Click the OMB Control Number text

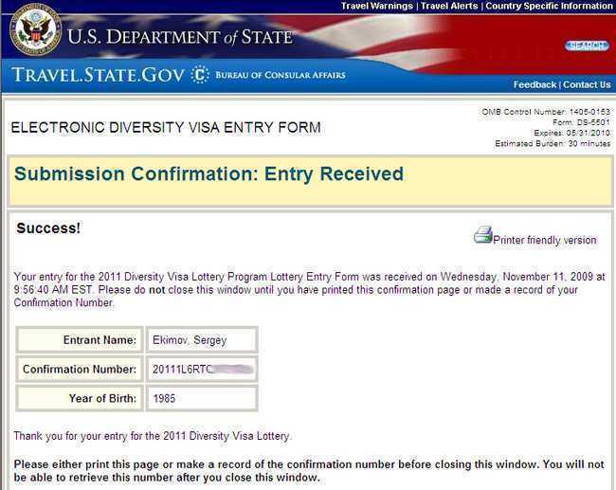click(x=546, y=112)
